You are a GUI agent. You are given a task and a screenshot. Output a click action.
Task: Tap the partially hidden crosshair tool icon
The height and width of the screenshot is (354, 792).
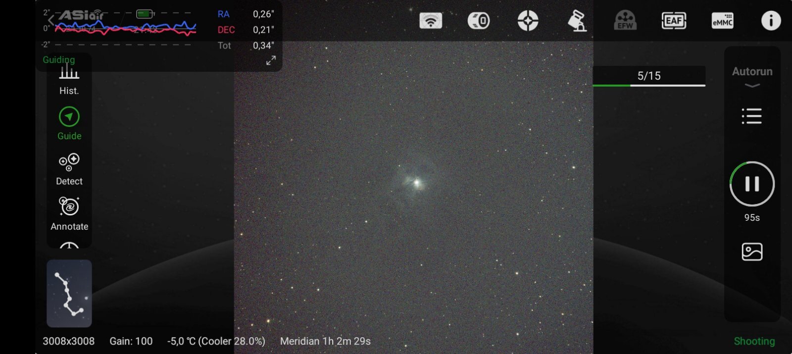pos(69,245)
